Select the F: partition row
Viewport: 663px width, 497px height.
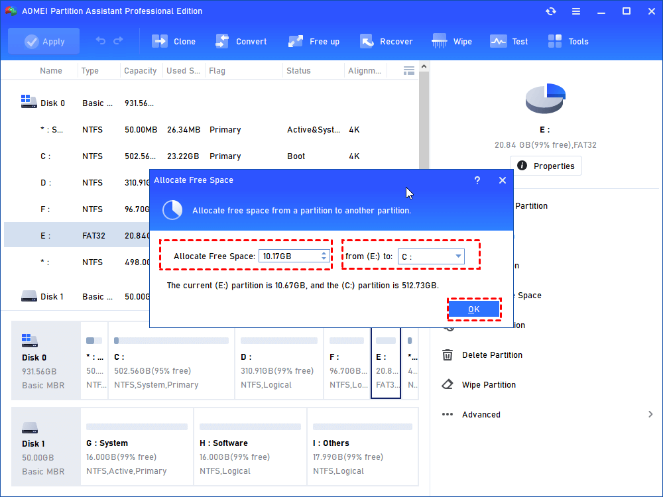pyautogui.click(x=76, y=209)
